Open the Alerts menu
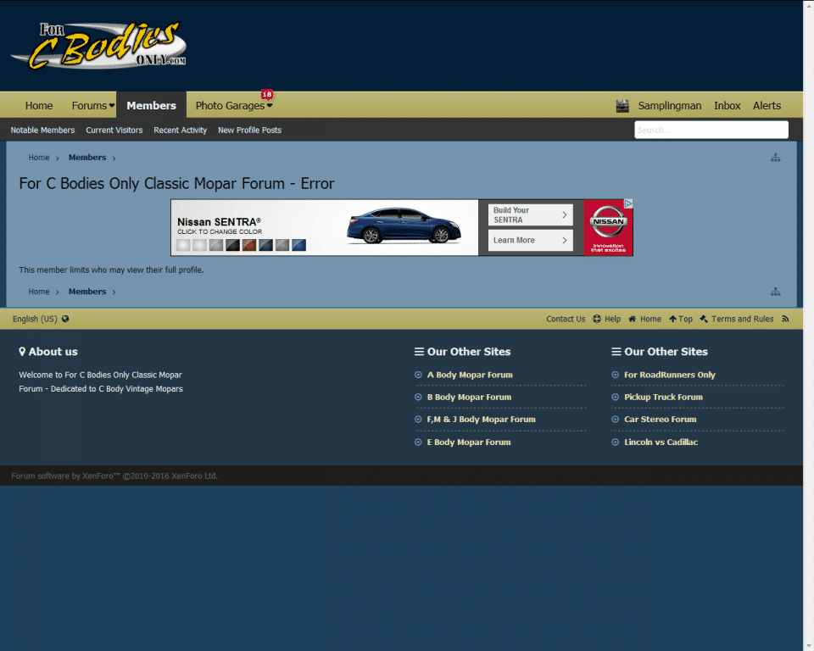814x651 pixels. [x=767, y=106]
